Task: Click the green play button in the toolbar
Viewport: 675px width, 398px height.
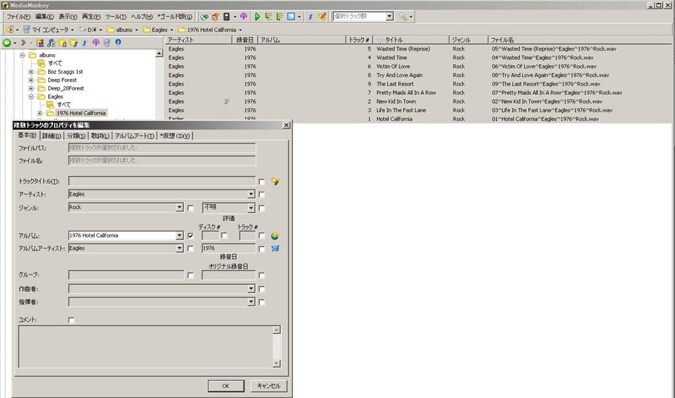Action: 258,16
